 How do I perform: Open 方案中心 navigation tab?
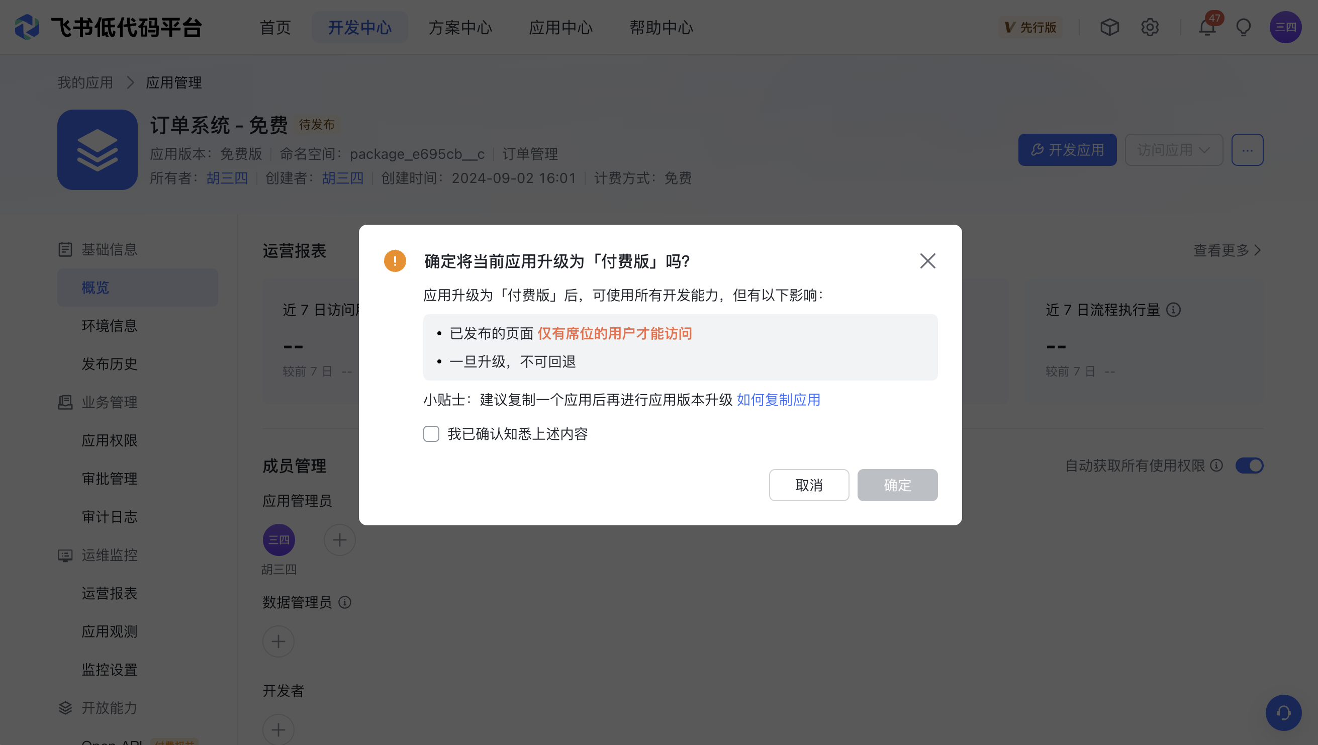coord(460,27)
